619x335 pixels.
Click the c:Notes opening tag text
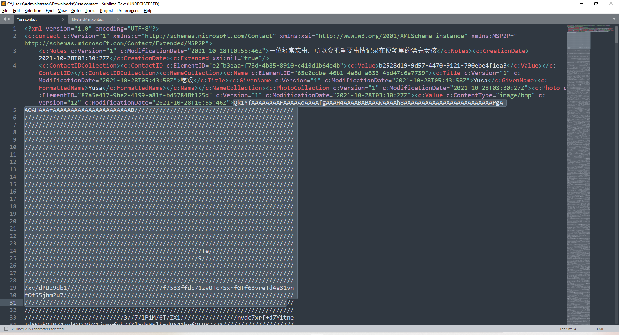click(x=53, y=51)
